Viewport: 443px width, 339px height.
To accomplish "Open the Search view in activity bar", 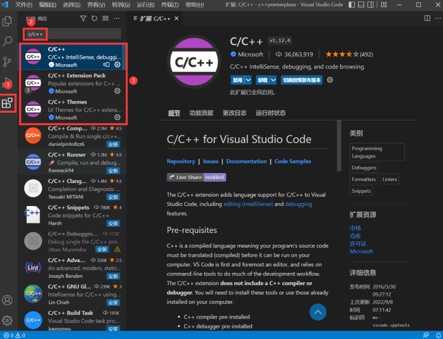I will point(7,41).
